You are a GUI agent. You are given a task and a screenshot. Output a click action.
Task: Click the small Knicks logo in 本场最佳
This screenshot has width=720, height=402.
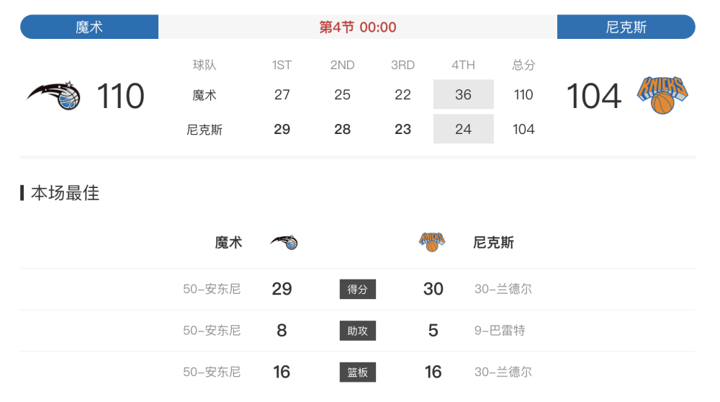tap(431, 241)
